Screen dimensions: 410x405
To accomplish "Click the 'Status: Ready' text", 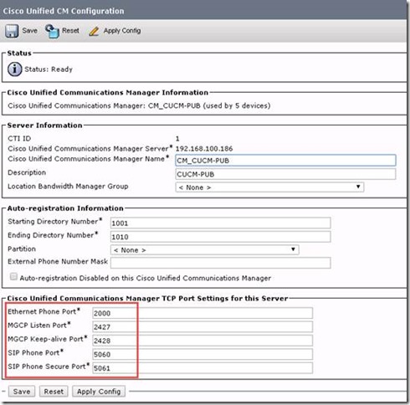I will [49, 69].
